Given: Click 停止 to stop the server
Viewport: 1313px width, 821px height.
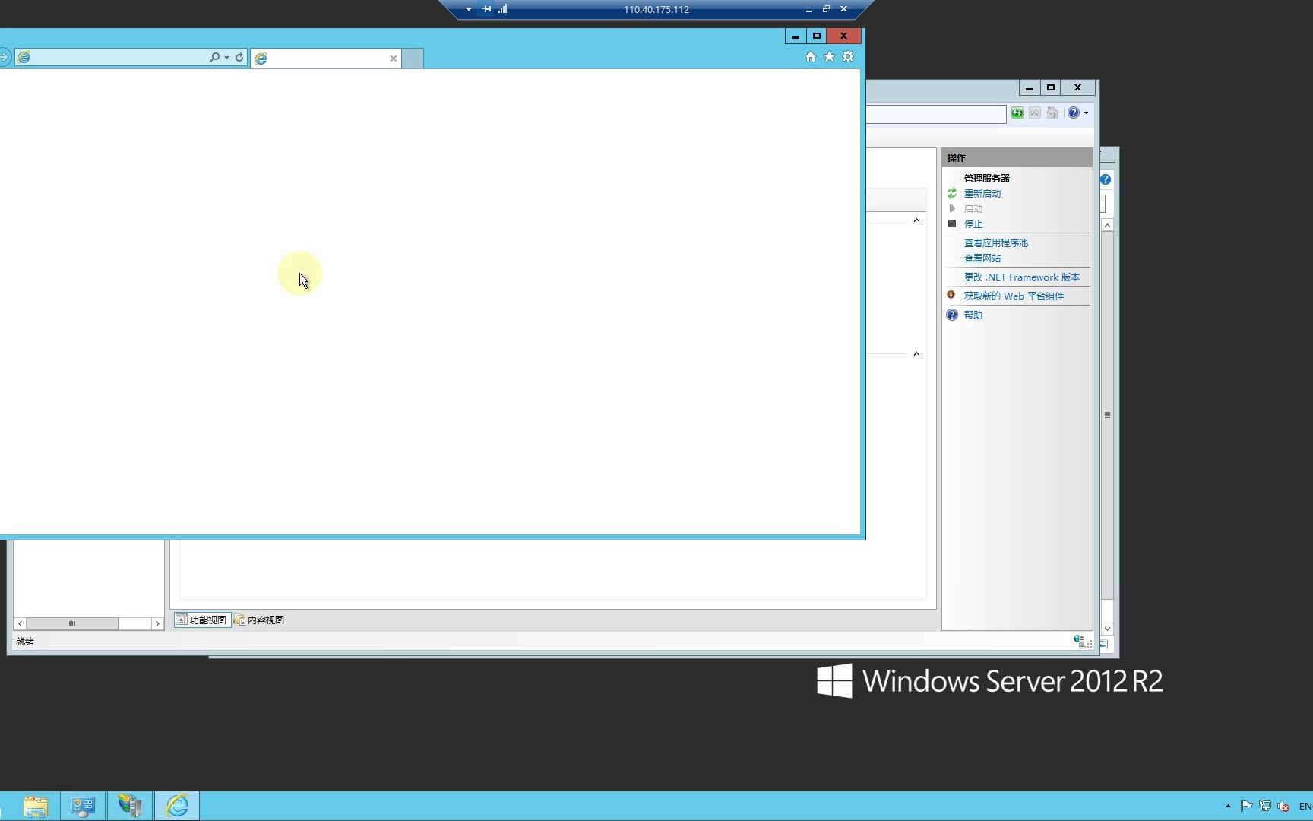Looking at the screenshot, I should [x=973, y=224].
